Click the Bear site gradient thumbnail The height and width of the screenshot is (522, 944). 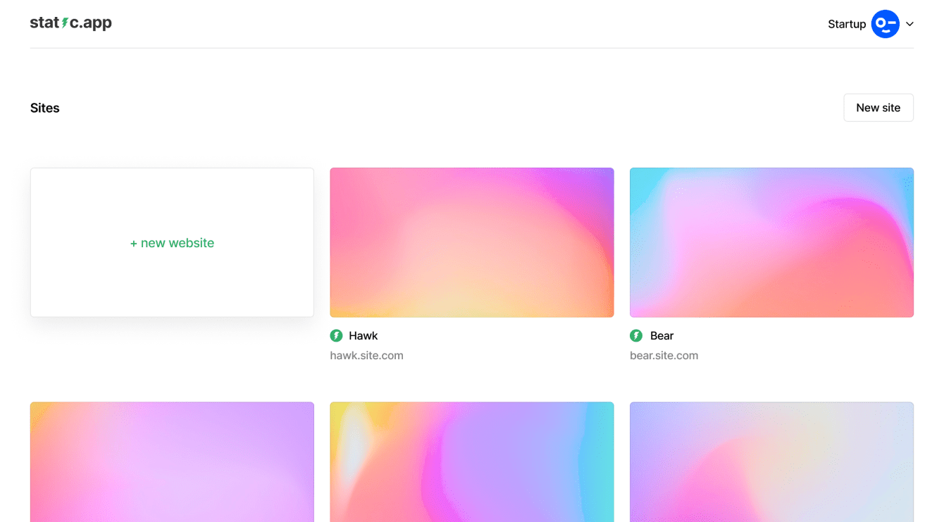[x=771, y=242]
